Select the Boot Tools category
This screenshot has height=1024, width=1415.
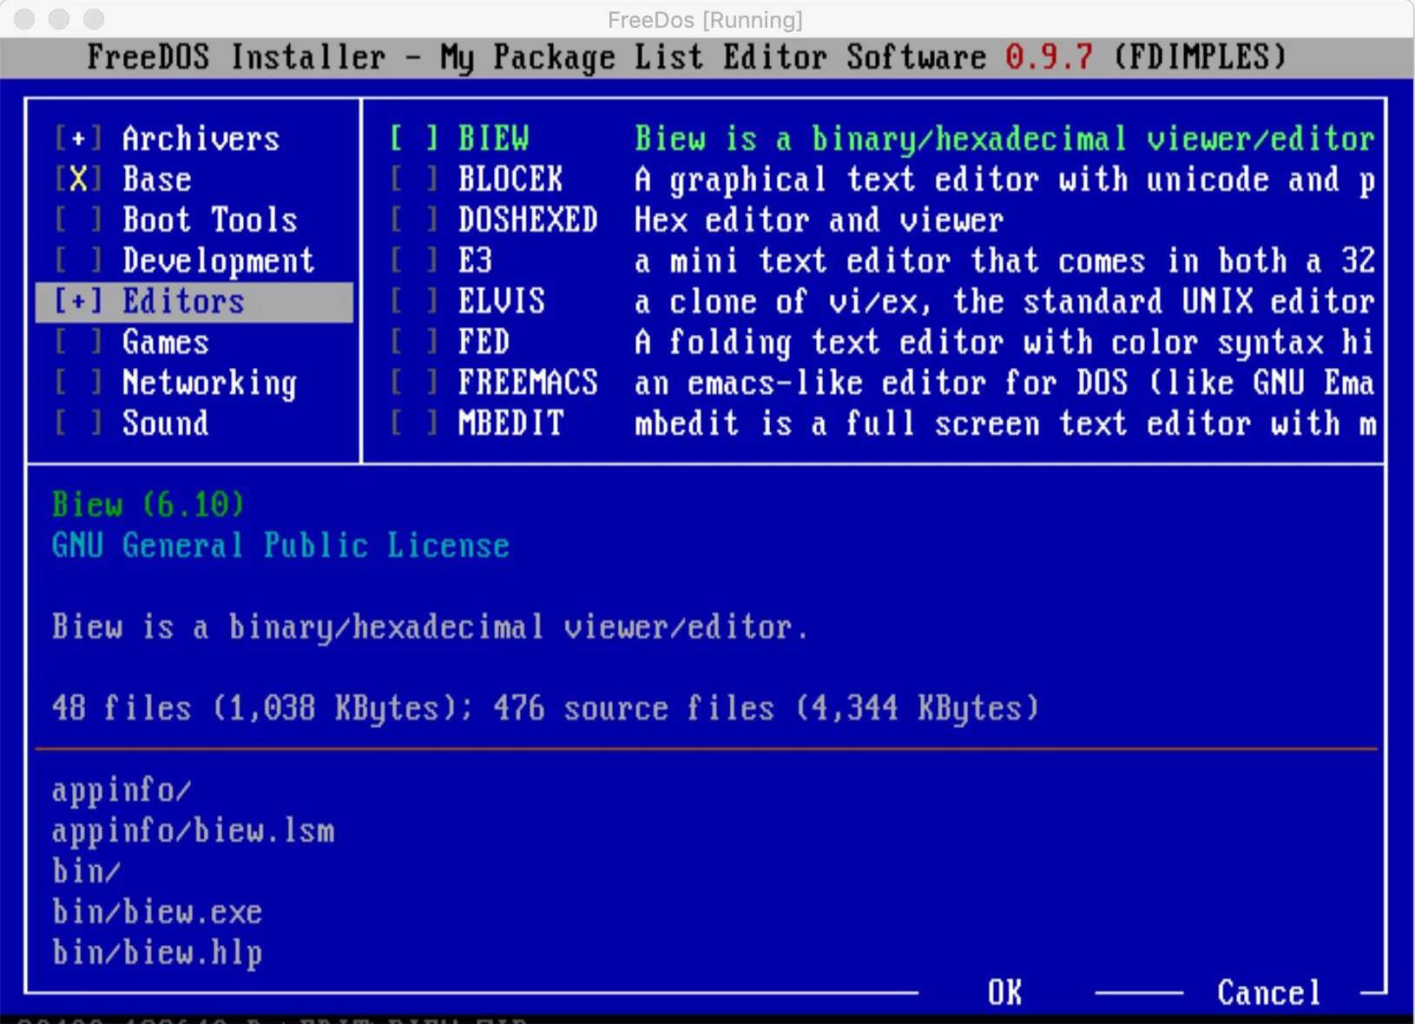[210, 220]
